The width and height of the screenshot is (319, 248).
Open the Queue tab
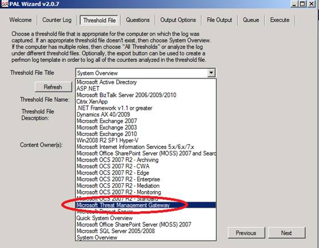(251, 20)
